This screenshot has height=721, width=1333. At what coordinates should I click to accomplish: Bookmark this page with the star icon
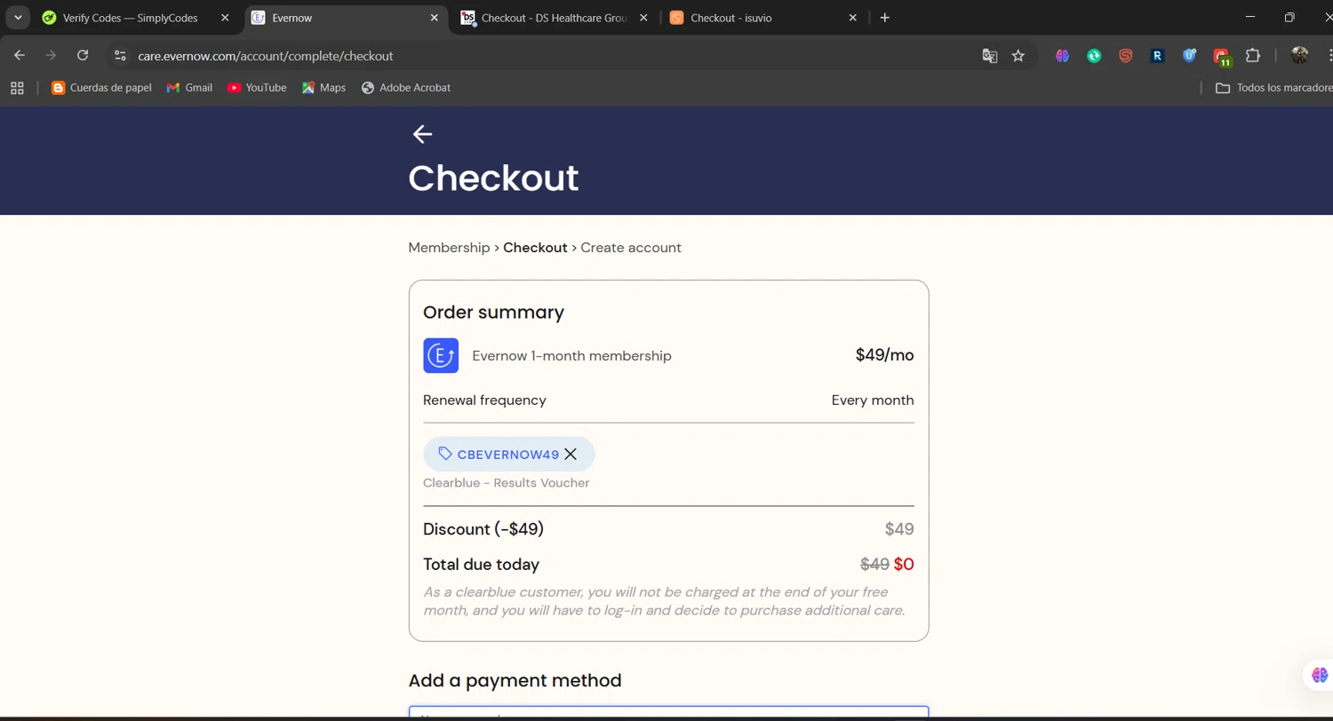coord(1018,56)
